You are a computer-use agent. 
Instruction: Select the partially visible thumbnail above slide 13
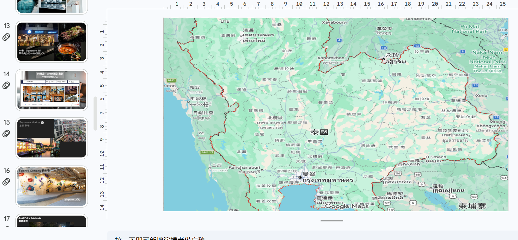click(x=52, y=7)
